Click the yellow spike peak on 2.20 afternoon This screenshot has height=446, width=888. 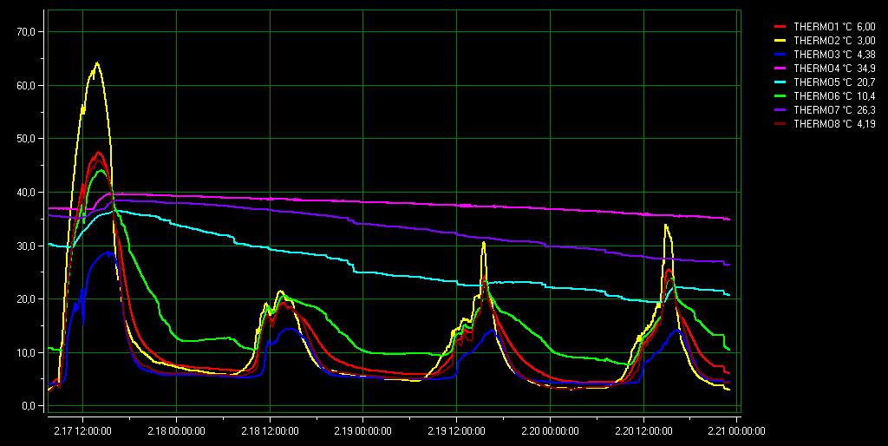[666, 226]
